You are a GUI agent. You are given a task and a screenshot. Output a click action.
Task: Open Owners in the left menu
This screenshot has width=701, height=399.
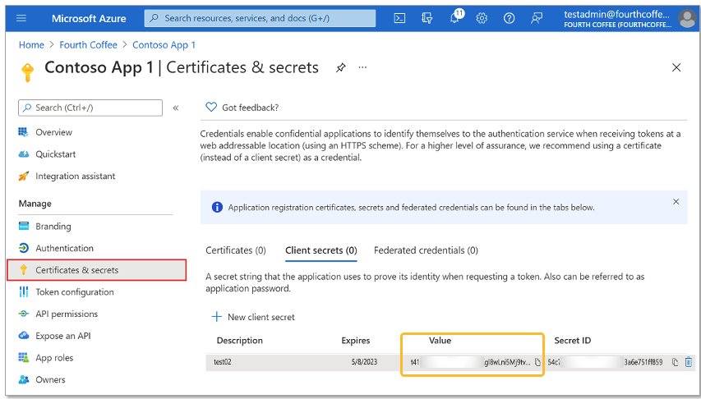coord(50,379)
